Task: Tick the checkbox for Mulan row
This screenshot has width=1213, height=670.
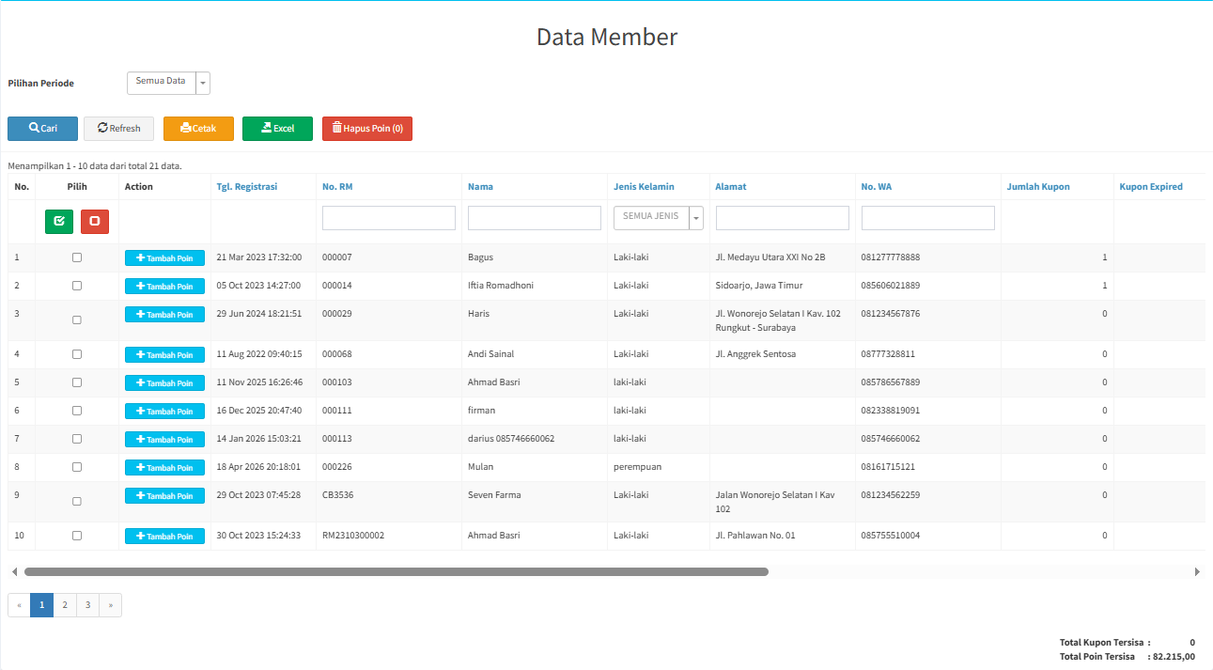Action: 77,467
